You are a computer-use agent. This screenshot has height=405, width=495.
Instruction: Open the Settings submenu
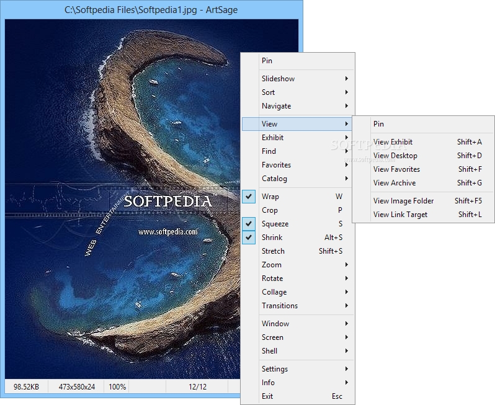298,368
